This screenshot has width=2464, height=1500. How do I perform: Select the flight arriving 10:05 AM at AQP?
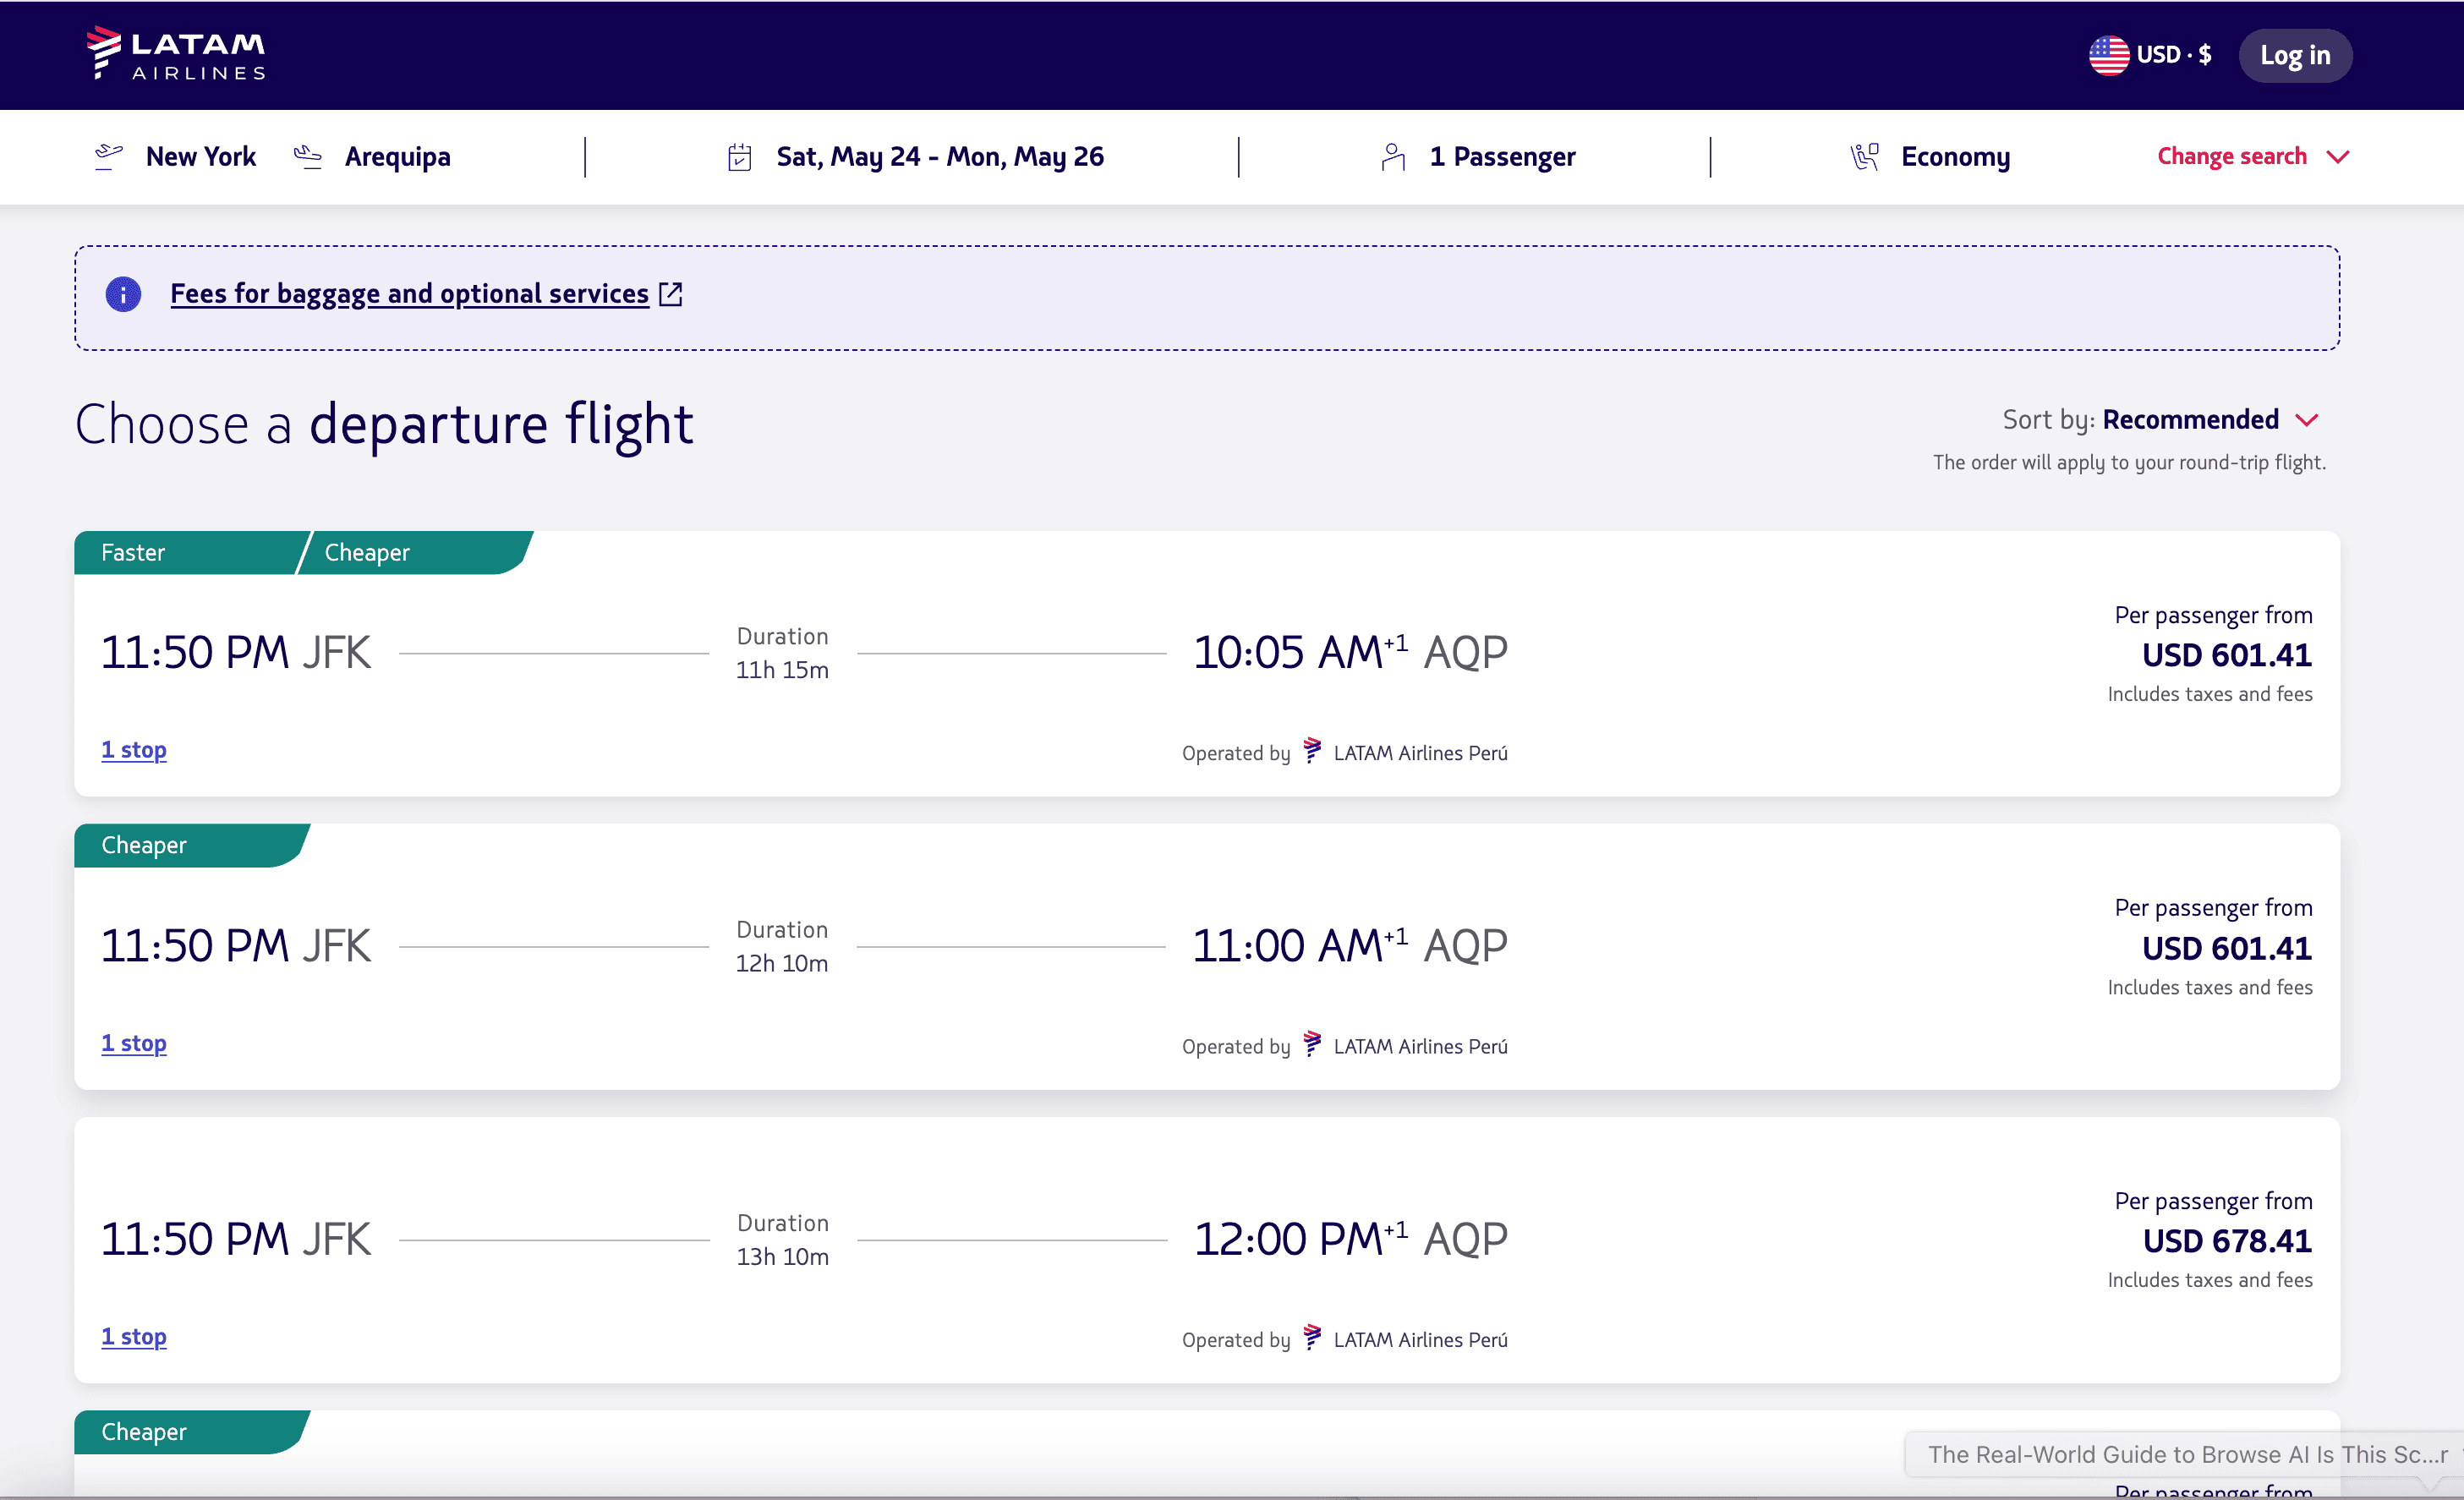click(x=1207, y=664)
